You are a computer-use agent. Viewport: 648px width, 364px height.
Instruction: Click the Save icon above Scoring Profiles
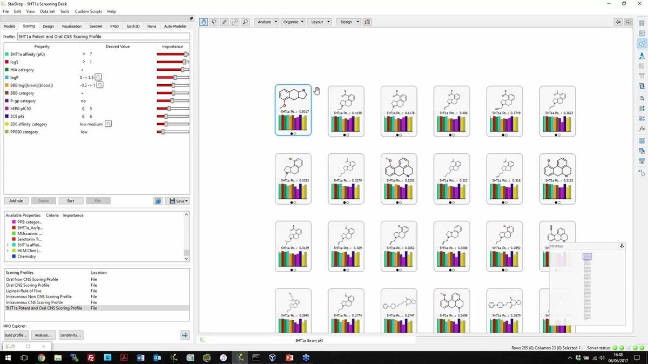tap(173, 201)
